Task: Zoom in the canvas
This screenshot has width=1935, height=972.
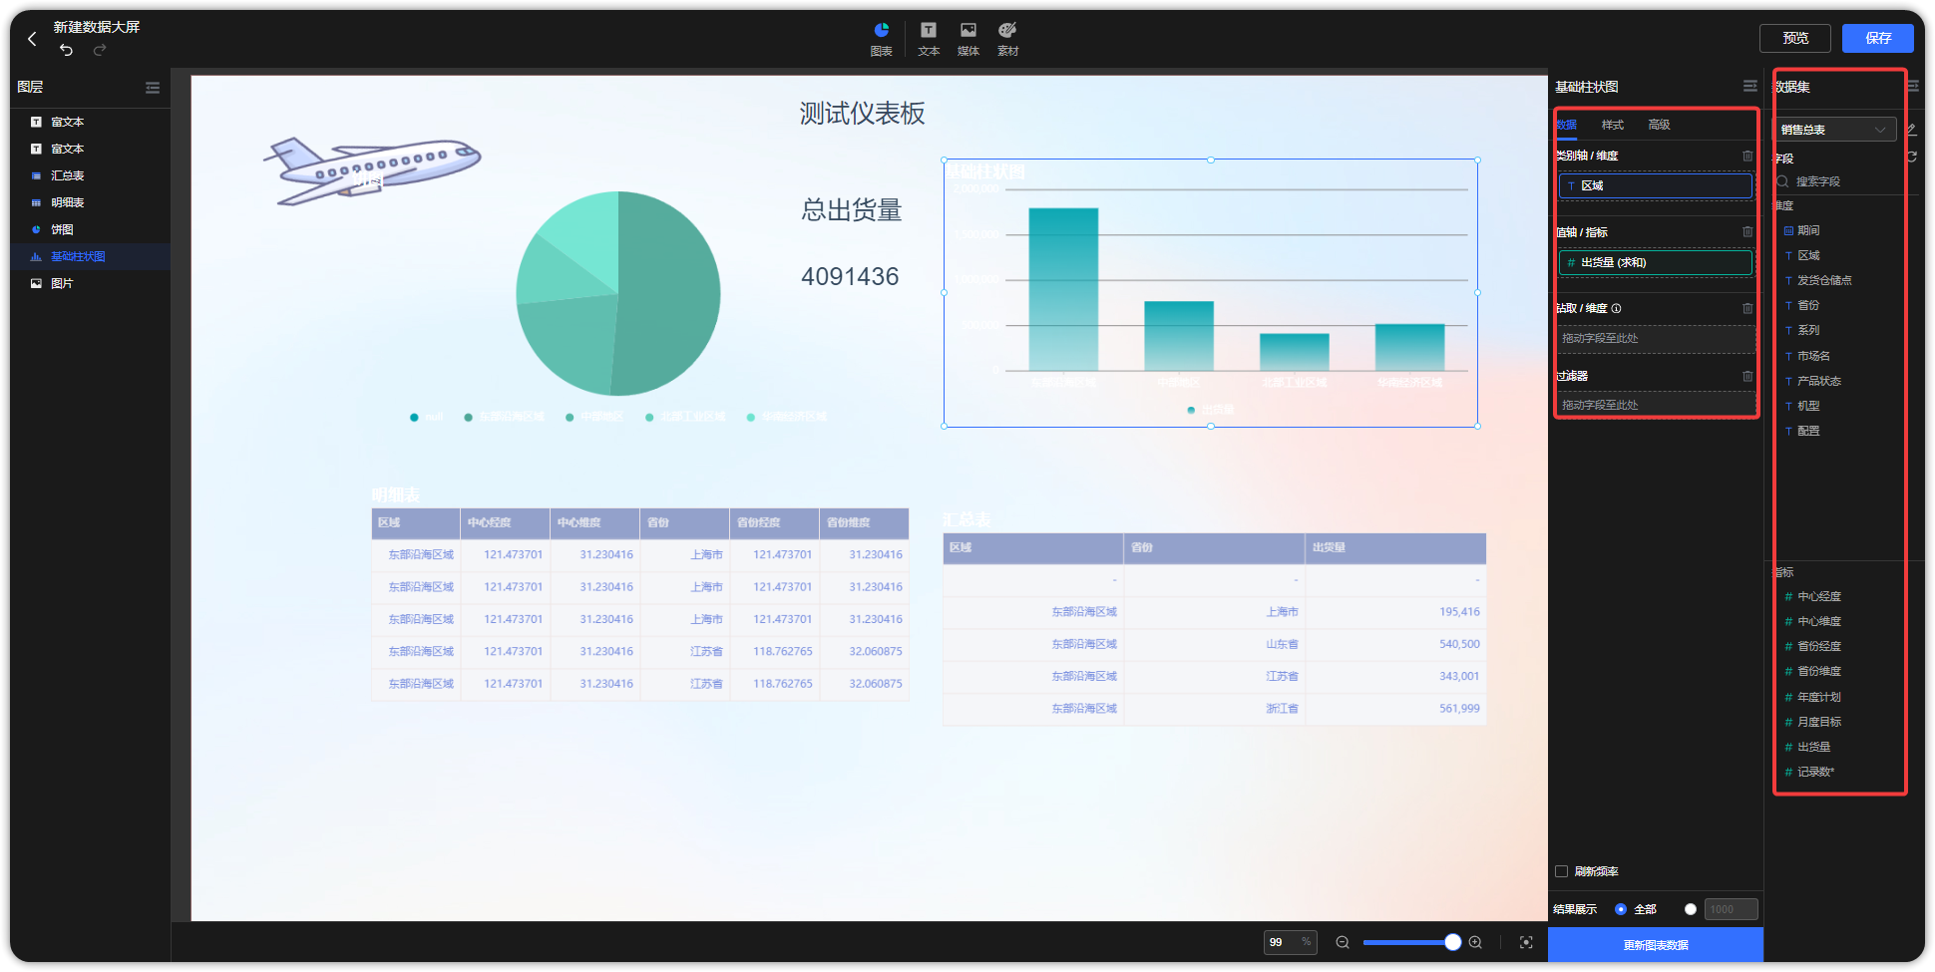Action: (1475, 942)
